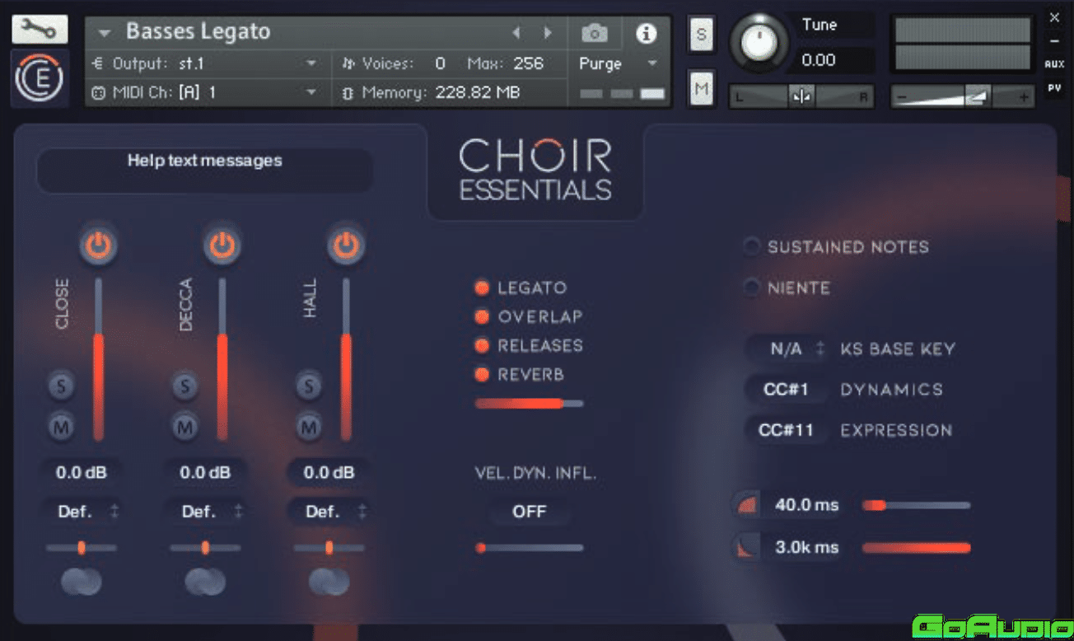Open the instrument info icon

pyautogui.click(x=646, y=33)
